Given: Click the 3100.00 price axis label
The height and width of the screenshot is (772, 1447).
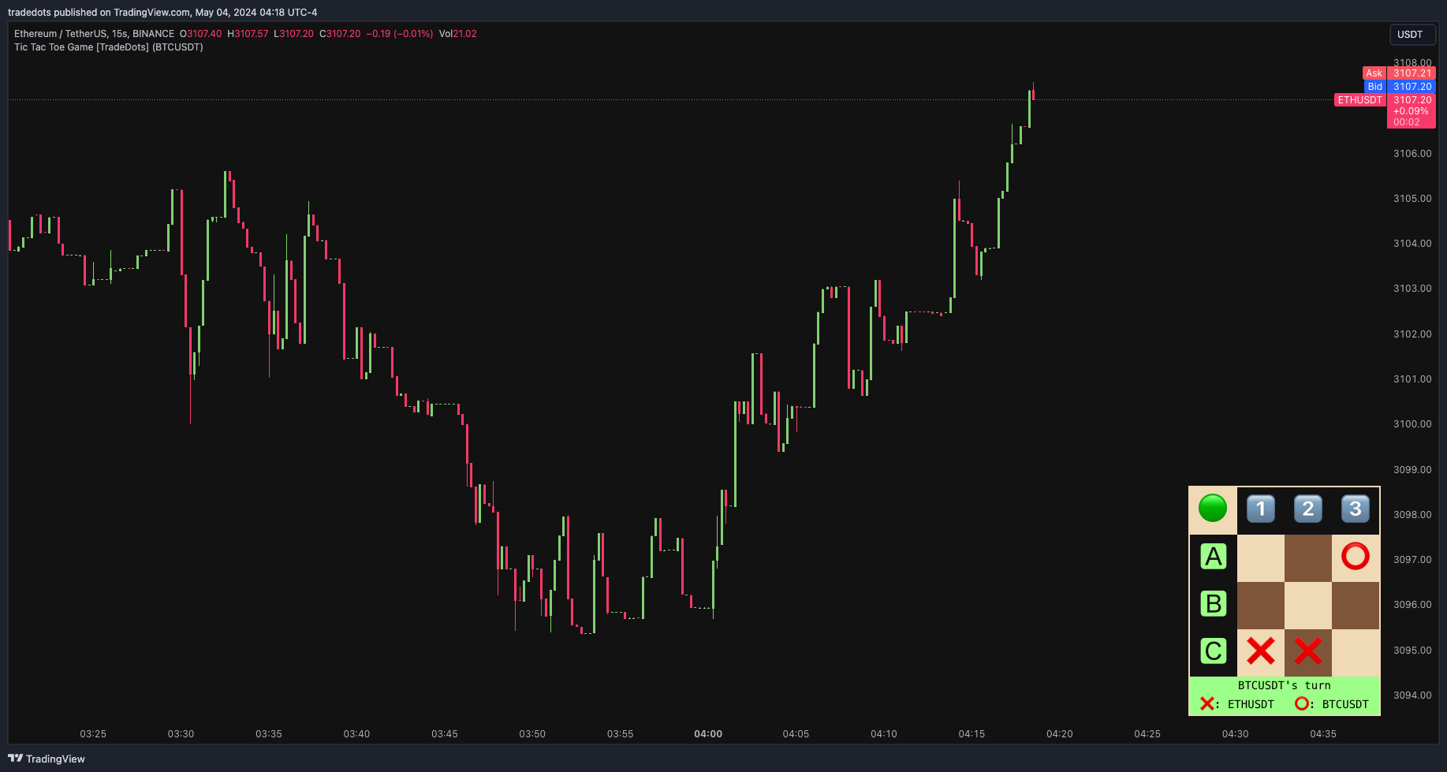Looking at the screenshot, I should click(x=1412, y=424).
